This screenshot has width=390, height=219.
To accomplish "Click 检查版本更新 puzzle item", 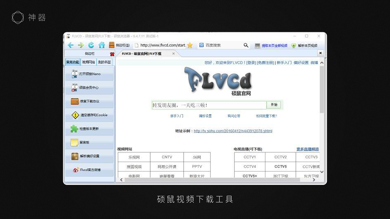I will (x=90, y=129).
